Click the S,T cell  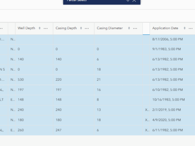2,100
